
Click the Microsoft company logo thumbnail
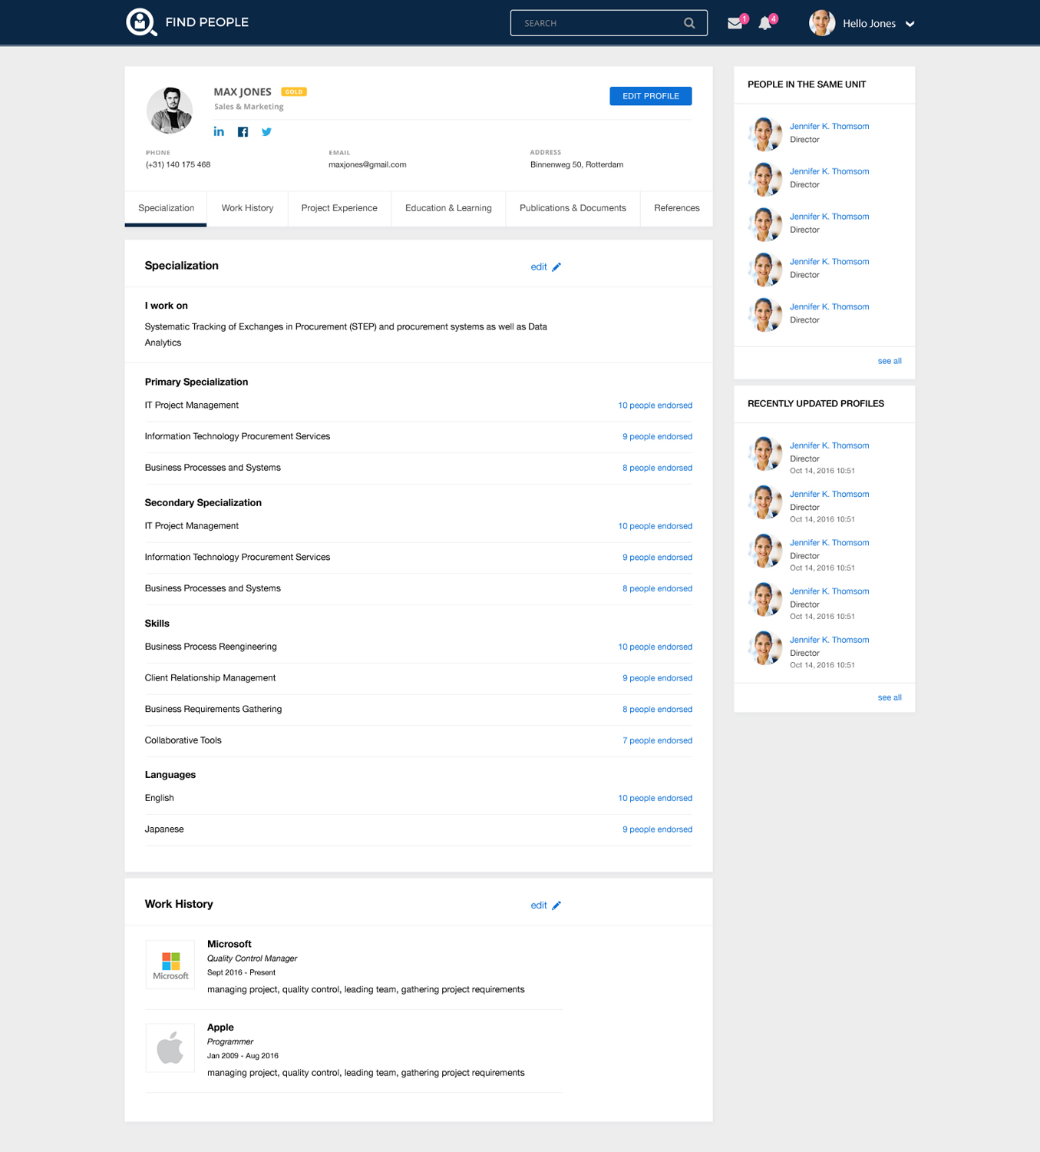[x=170, y=965]
